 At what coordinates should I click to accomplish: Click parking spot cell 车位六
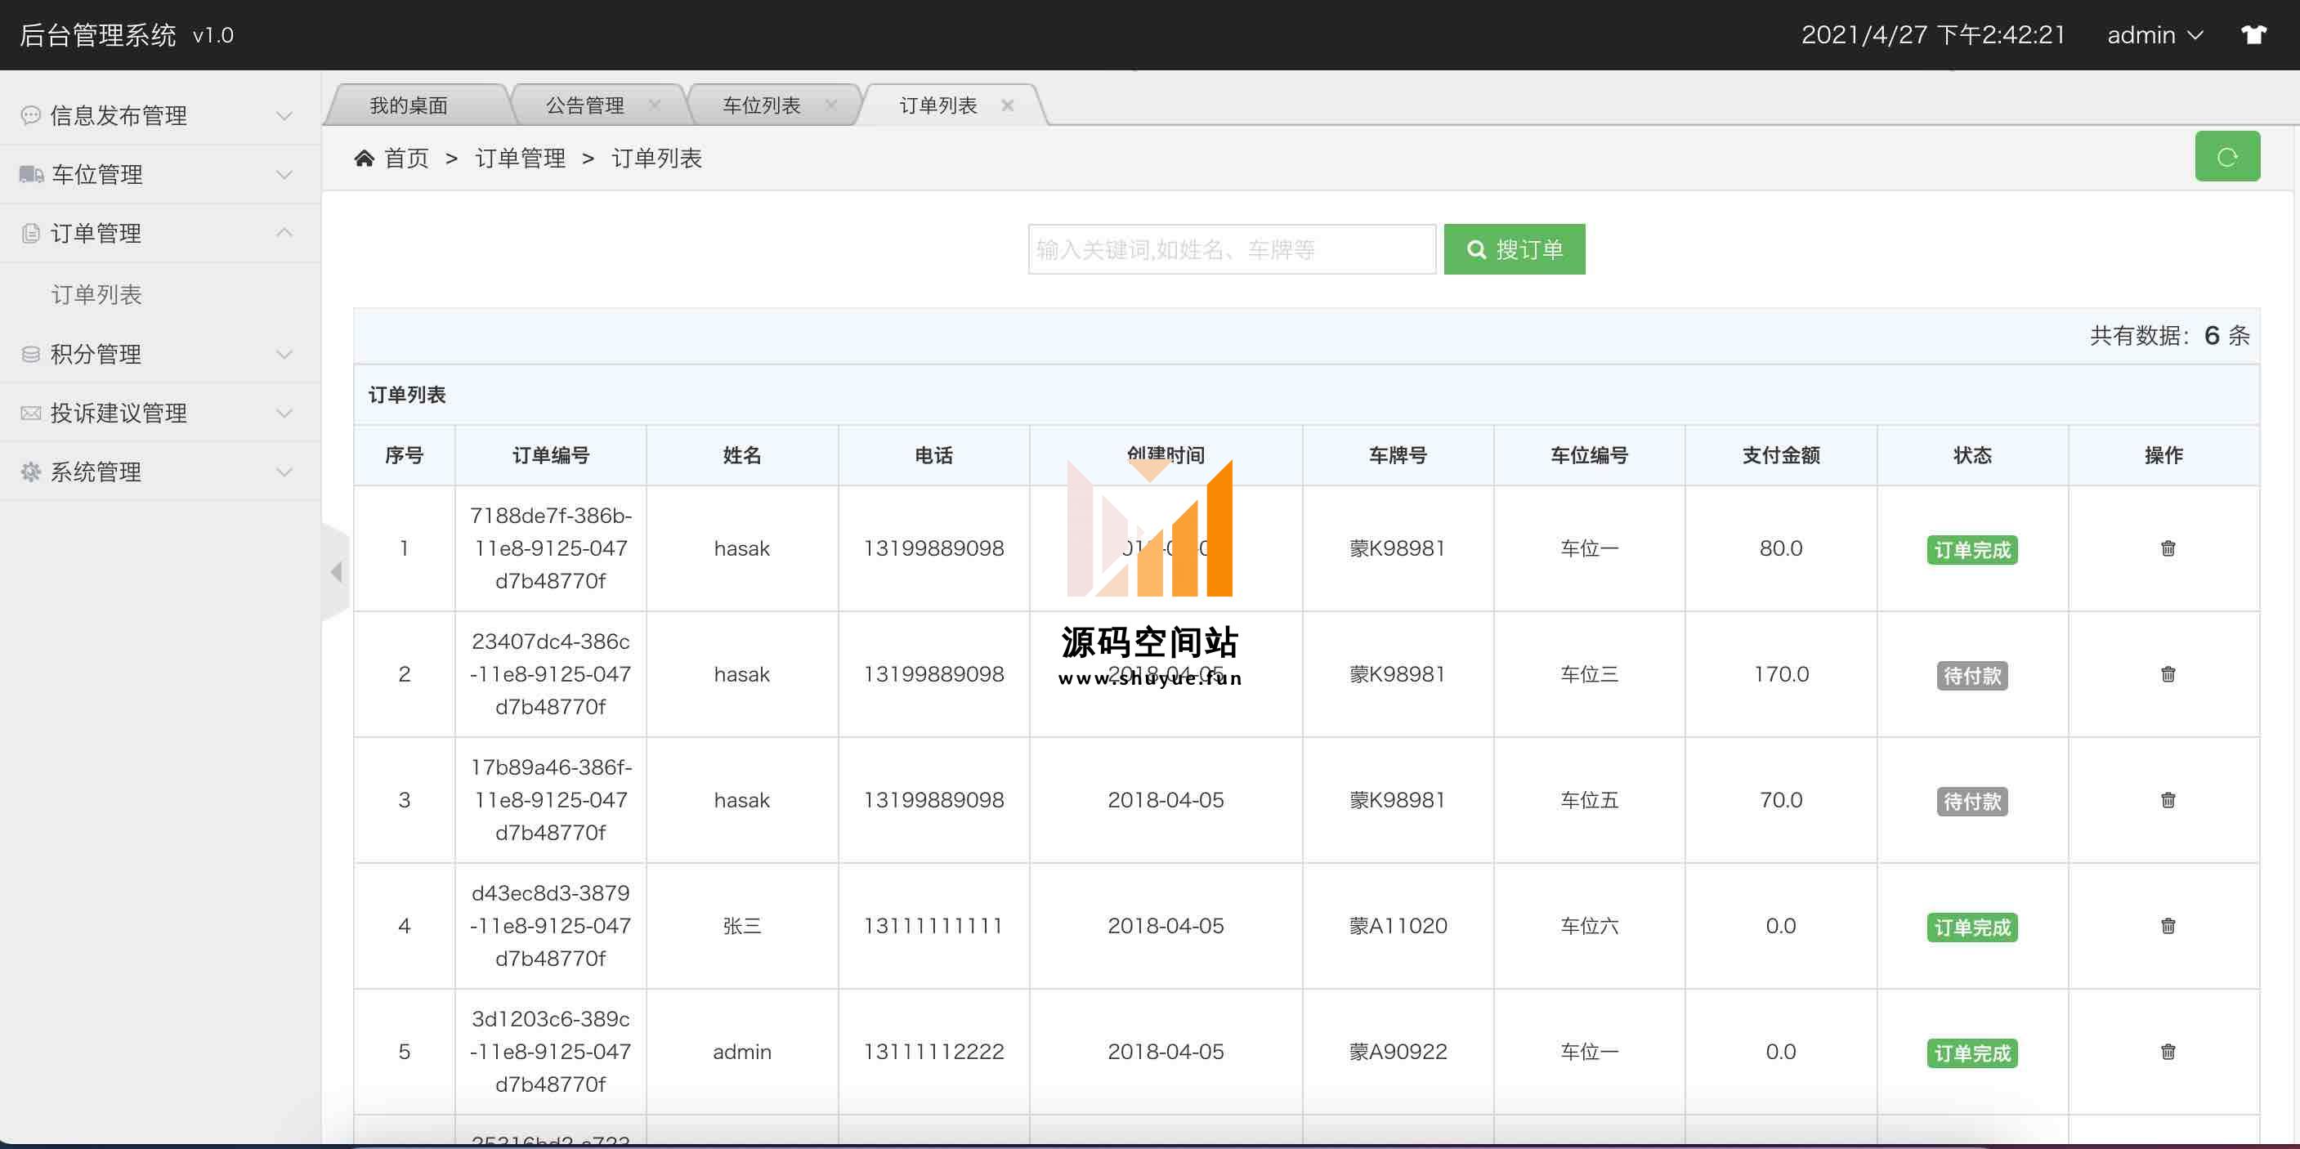tap(1588, 926)
